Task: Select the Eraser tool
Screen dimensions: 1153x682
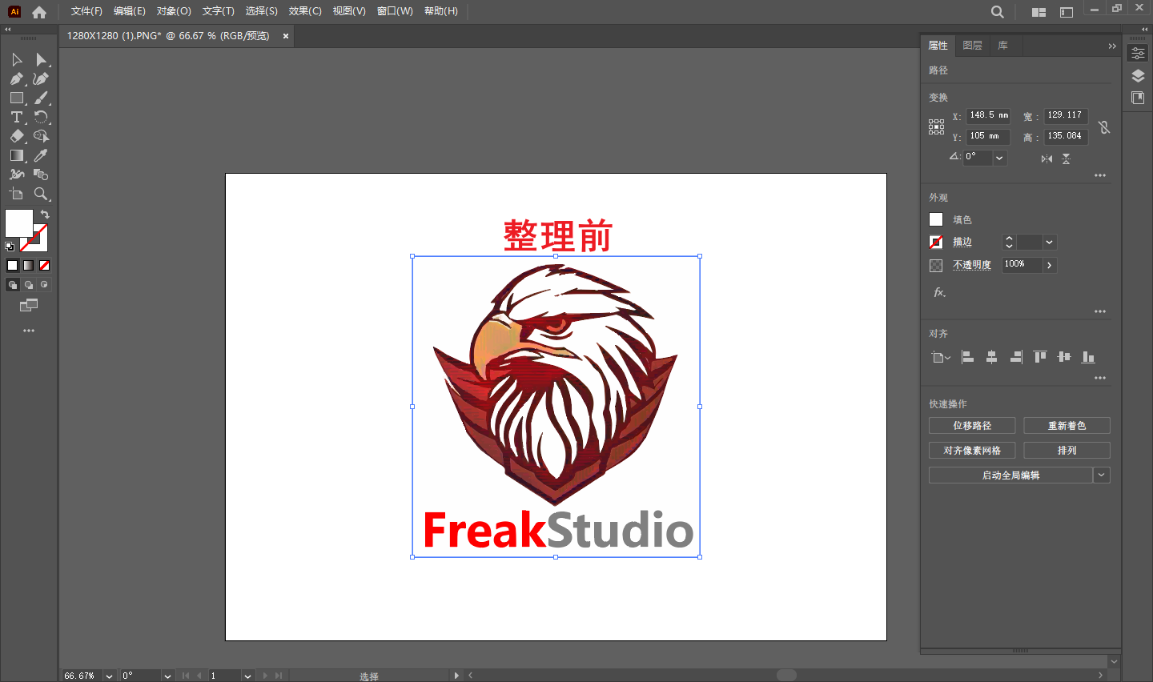Action: [16, 136]
